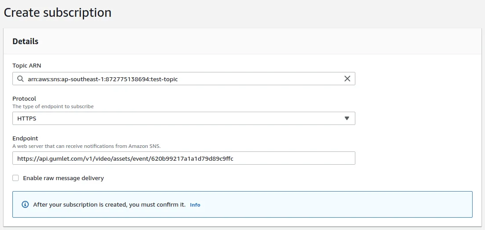Open the Protocol HTTPS dropdown
This screenshot has width=485, height=230.
click(x=184, y=118)
